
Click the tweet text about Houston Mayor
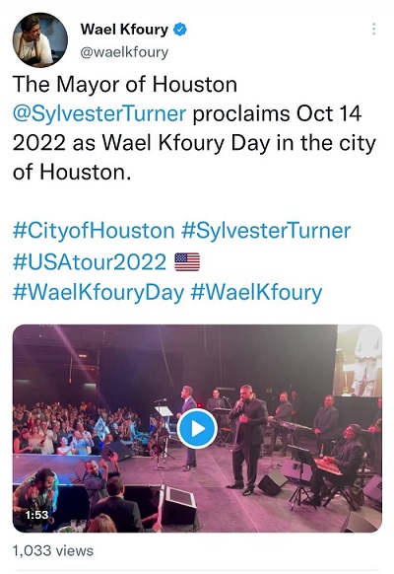click(x=194, y=128)
